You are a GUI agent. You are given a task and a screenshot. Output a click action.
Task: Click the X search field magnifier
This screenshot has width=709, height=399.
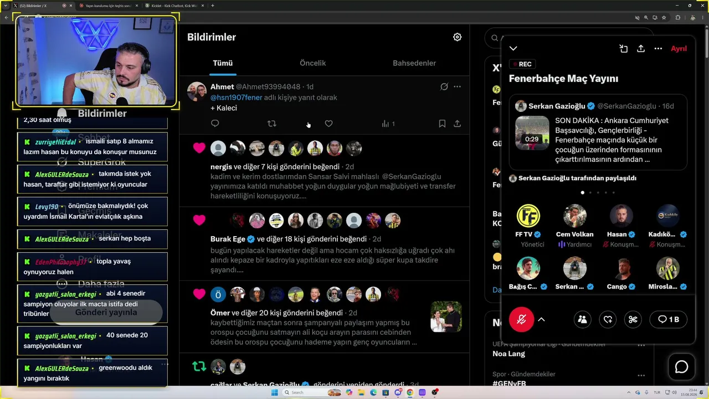(x=494, y=38)
